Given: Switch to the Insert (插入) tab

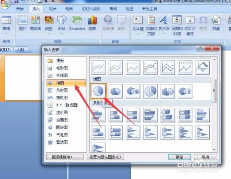Looking at the screenshot, I should click(36, 9).
